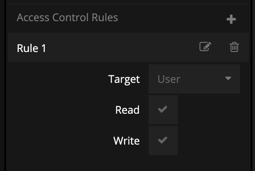Click the Target dropdown caret arrow
This screenshot has height=171, width=255.
(228, 78)
